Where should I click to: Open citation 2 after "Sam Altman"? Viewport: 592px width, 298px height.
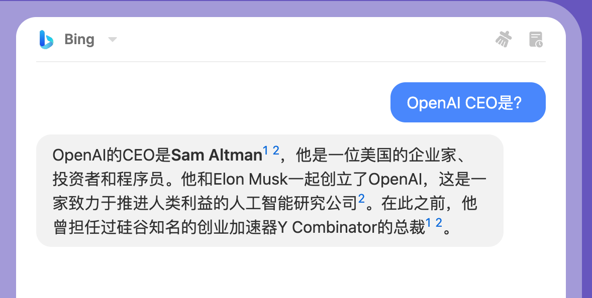(276, 149)
